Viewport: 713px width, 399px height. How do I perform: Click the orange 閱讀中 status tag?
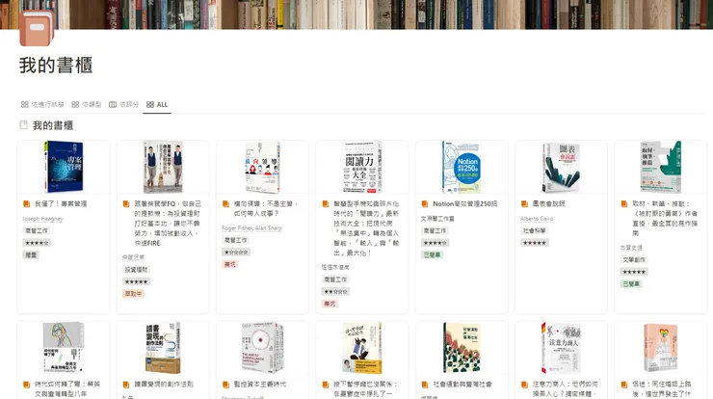click(x=133, y=294)
